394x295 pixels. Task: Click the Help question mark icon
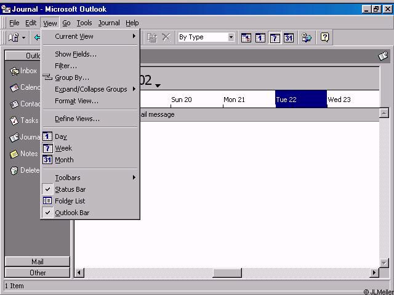coord(324,37)
